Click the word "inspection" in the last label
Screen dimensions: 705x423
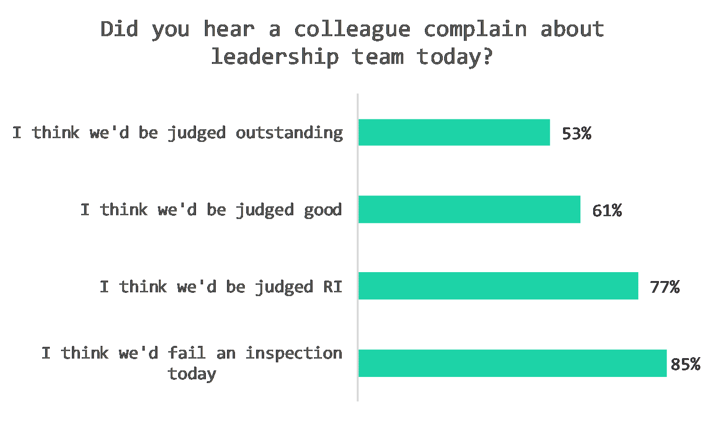click(x=294, y=353)
